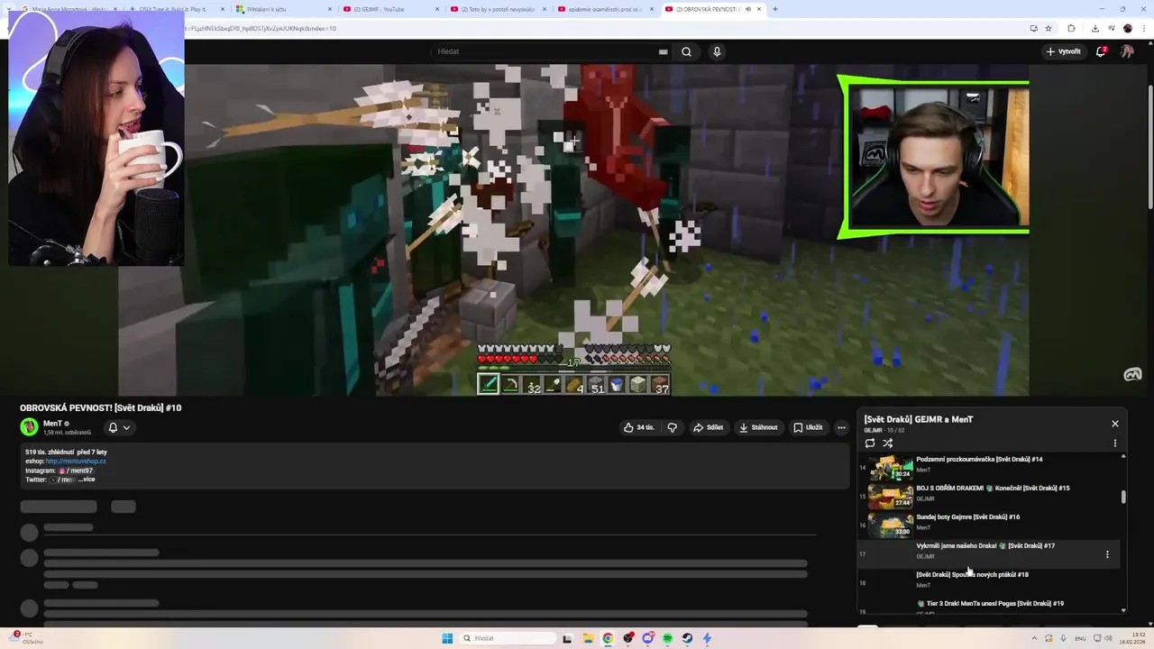
Task: Open Spotify from the taskbar
Action: click(667, 638)
